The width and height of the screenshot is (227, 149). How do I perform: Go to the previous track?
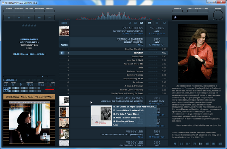[19, 17]
